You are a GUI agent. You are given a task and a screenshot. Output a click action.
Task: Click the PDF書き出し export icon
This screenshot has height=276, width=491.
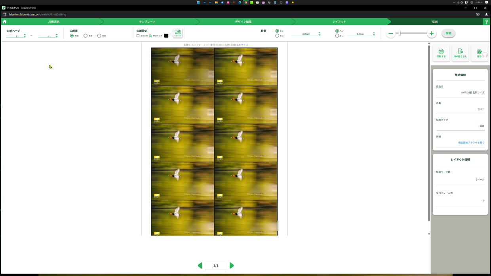(x=460, y=53)
